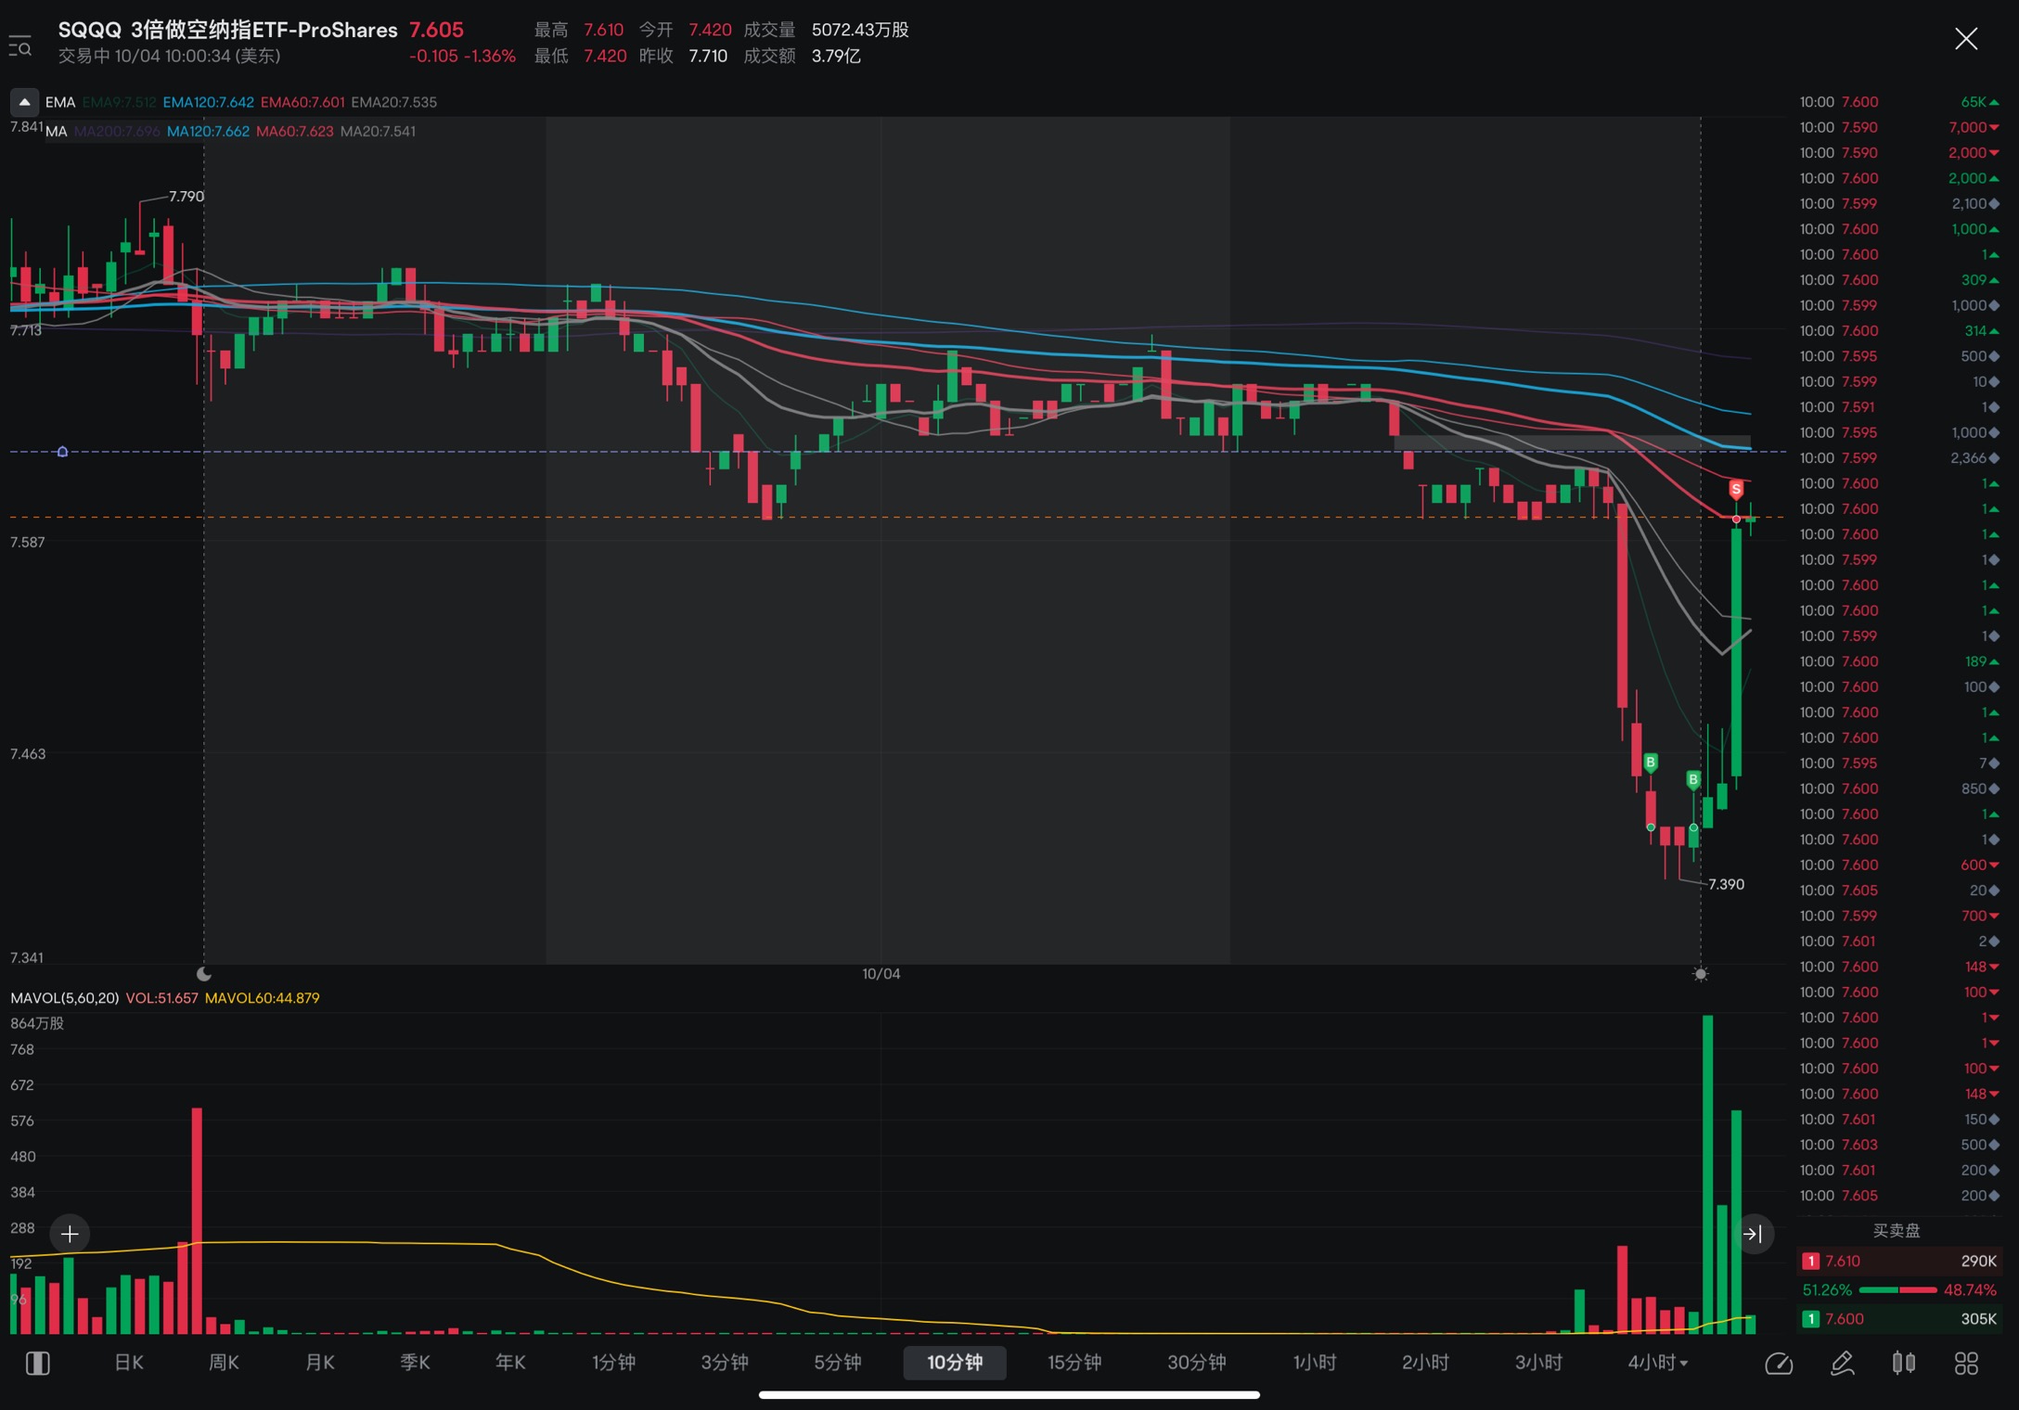2019x1410 pixels.
Task: Tap the plus add-indicator button
Action: tap(70, 1234)
